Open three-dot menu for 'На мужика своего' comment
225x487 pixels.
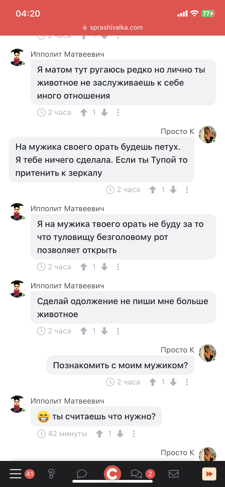pos(187,190)
